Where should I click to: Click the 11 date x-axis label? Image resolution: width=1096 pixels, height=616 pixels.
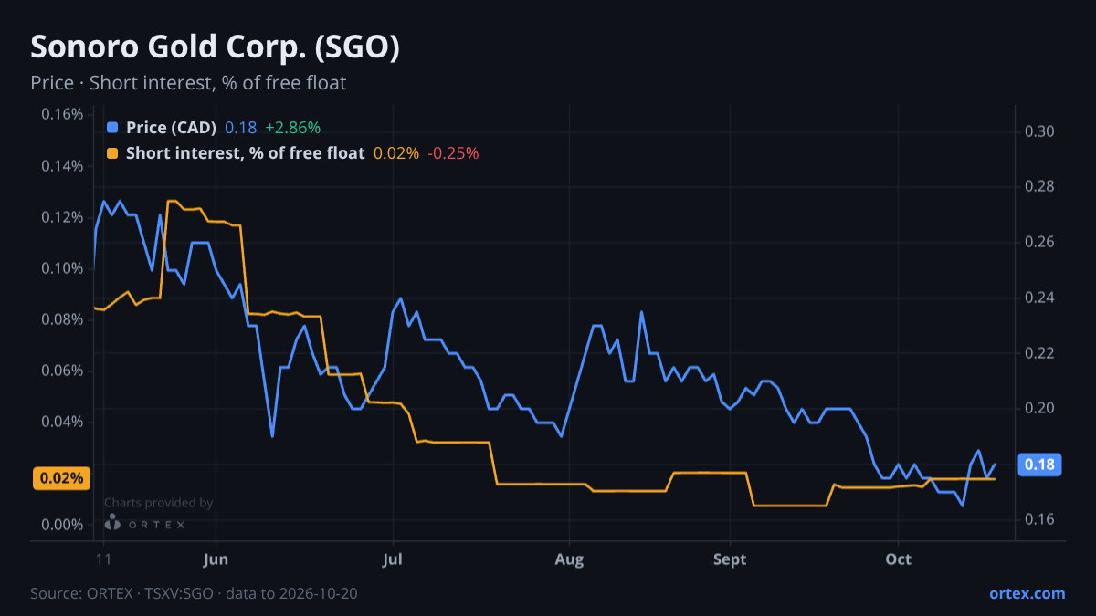point(102,559)
